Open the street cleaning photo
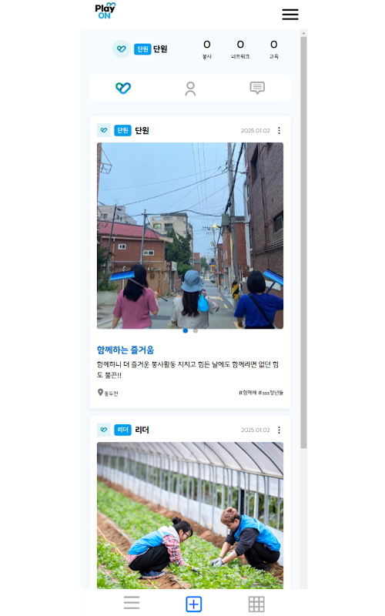This screenshot has width=385, height=616. [x=190, y=236]
